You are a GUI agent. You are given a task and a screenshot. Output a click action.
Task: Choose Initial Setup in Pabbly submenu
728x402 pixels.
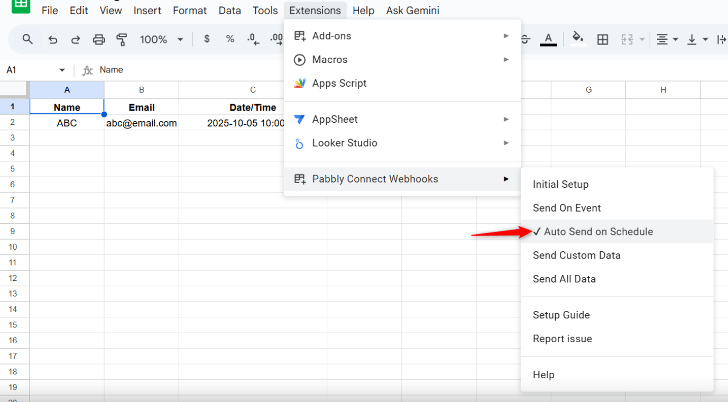(x=617, y=185)
